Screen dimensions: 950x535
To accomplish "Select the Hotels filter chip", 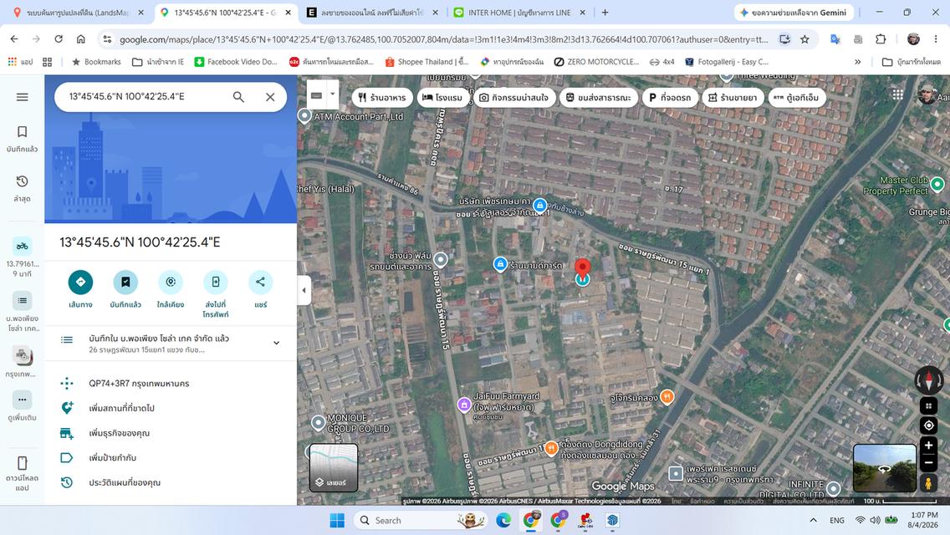I will point(443,98).
